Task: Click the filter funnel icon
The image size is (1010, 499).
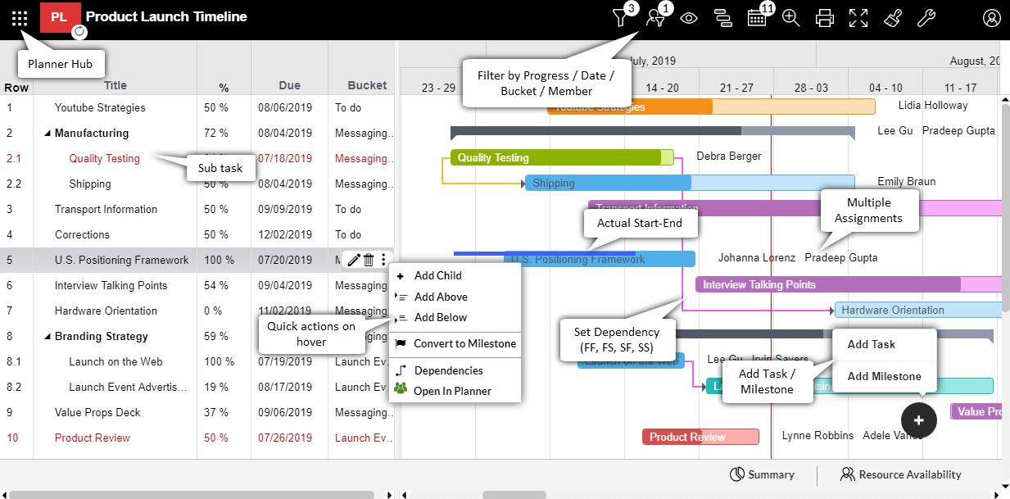Action: (x=621, y=18)
